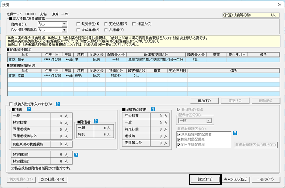The height and width of the screenshot is (188, 285).
Task: Open help icon beside 特定親族1
Action: [76, 155]
